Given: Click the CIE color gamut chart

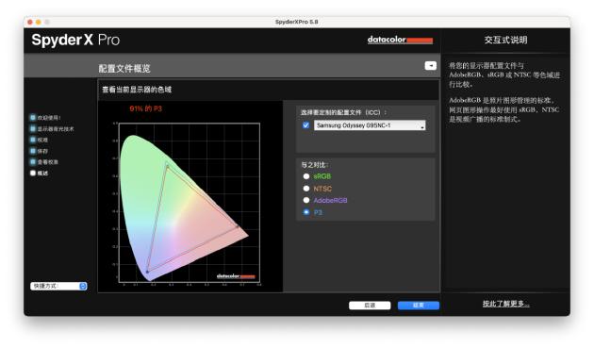Looking at the screenshot, I should coord(190,203).
